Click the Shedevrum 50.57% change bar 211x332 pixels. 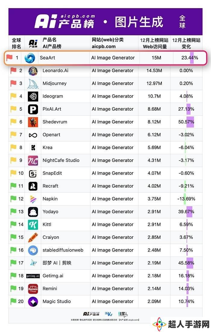pos(190,122)
